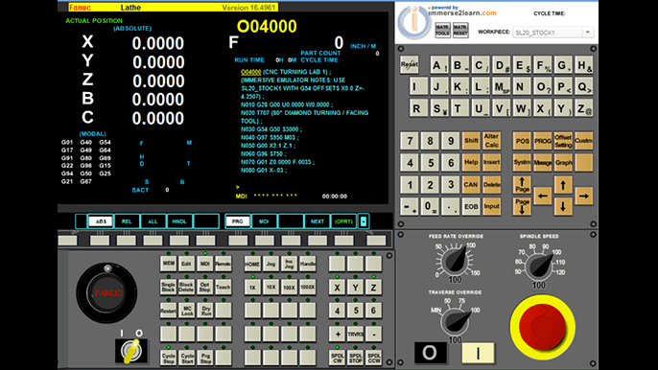
Task: Open the Offset Setting key
Action: (x=563, y=141)
